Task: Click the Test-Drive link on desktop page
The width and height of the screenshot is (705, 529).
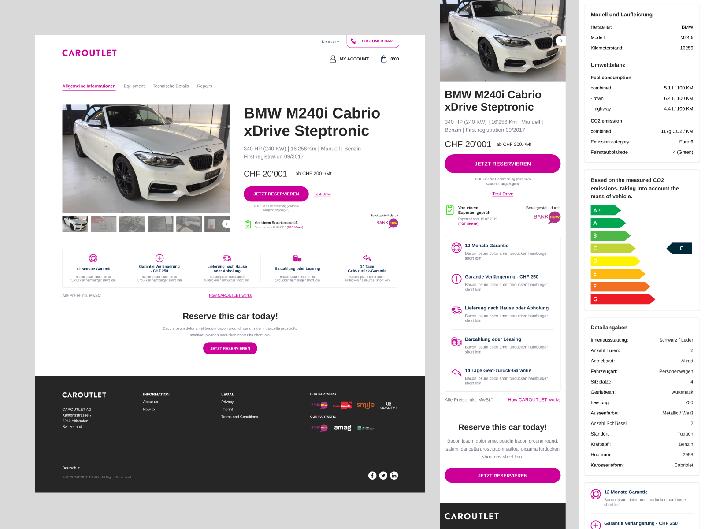Action: click(323, 194)
